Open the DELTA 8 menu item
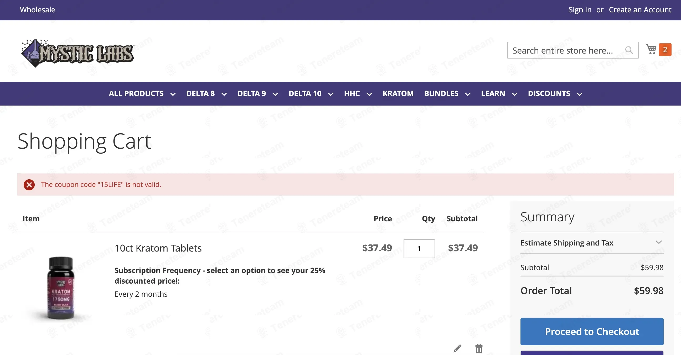The width and height of the screenshot is (681, 355). (200, 93)
